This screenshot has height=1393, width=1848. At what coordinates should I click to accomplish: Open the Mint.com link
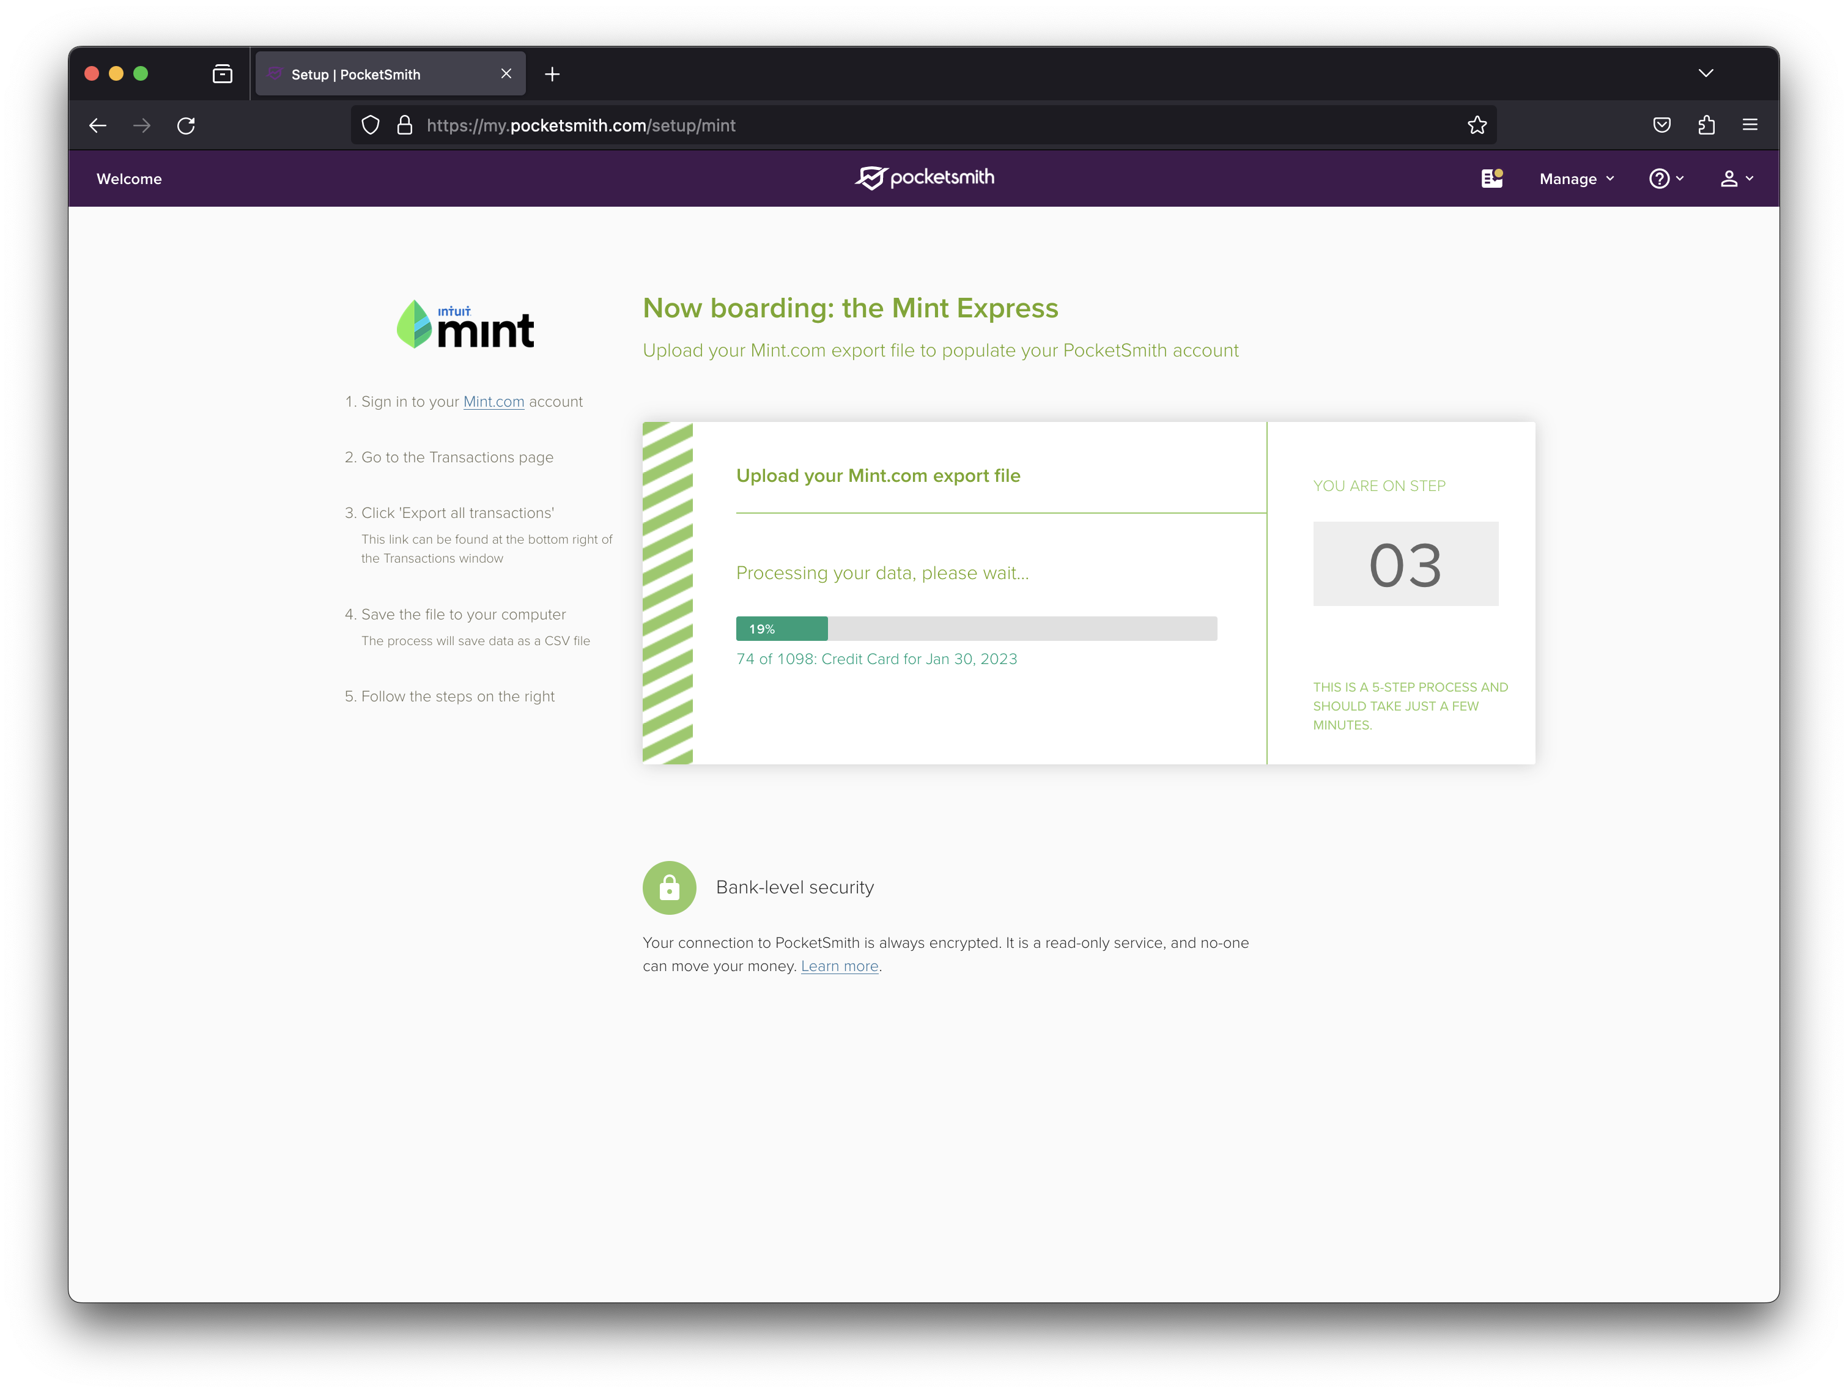click(493, 402)
